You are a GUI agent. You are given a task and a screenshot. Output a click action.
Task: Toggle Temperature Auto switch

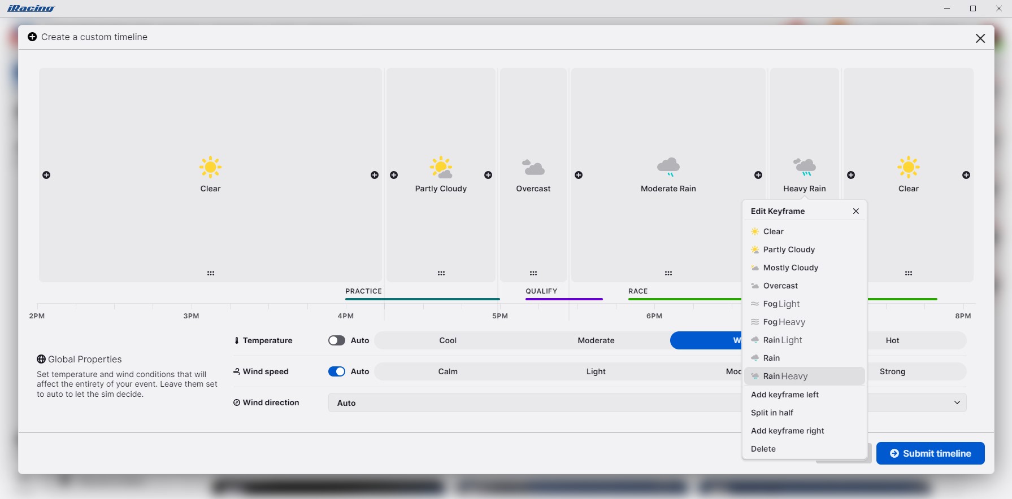337,340
